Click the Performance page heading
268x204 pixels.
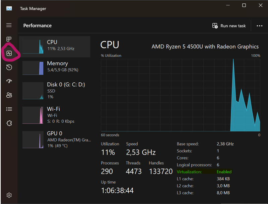tap(38, 26)
